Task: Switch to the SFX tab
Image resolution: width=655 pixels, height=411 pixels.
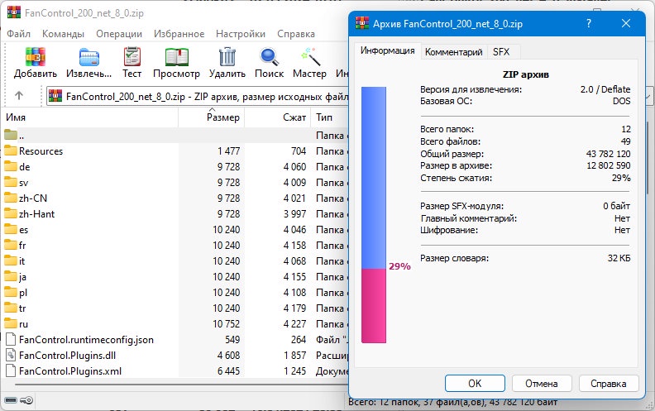Action: point(501,52)
